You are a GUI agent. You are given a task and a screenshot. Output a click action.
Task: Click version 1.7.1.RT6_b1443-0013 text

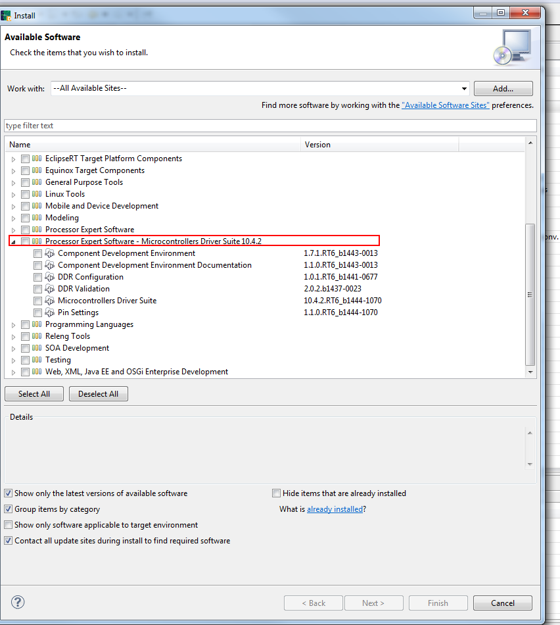click(x=340, y=253)
